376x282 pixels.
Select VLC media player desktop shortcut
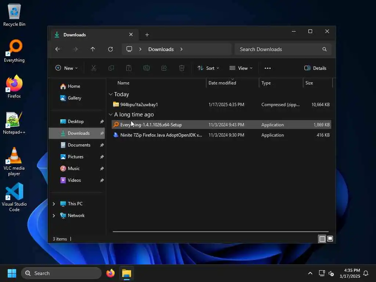pyautogui.click(x=14, y=162)
